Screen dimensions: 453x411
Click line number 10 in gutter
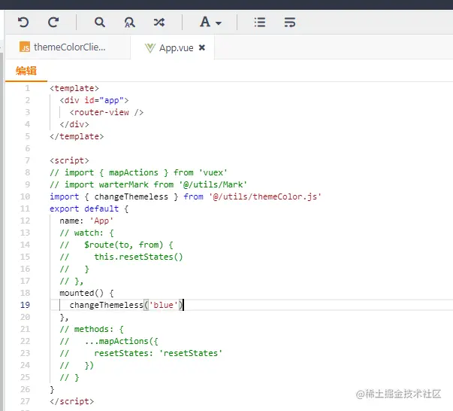coord(25,196)
